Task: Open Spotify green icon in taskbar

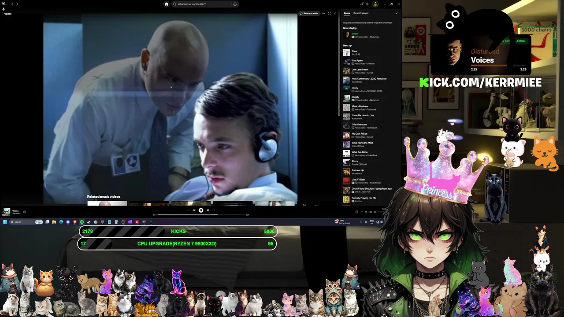Action: (82, 222)
